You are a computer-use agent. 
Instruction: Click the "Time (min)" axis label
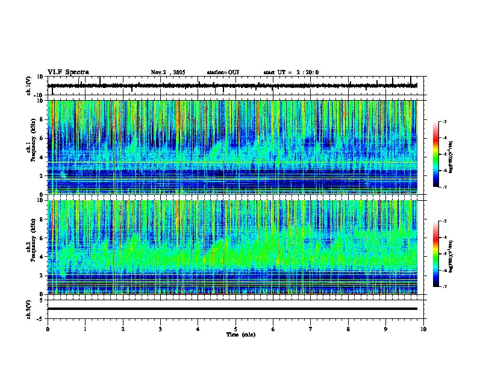click(241, 335)
